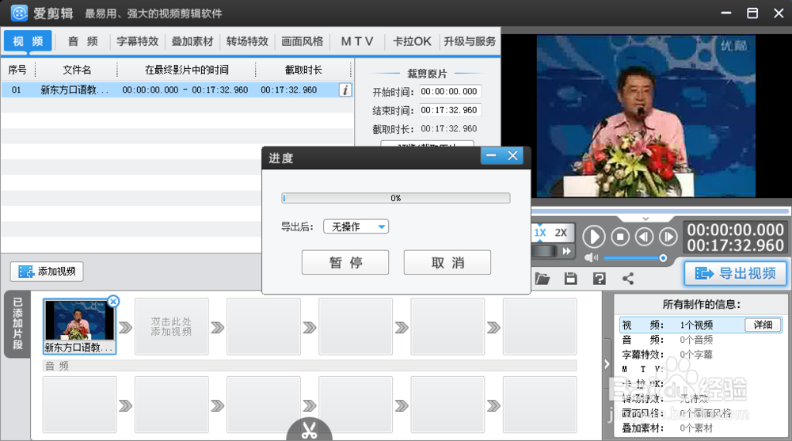The width and height of the screenshot is (792, 441).
Task: Stop the video preview
Action: [620, 237]
